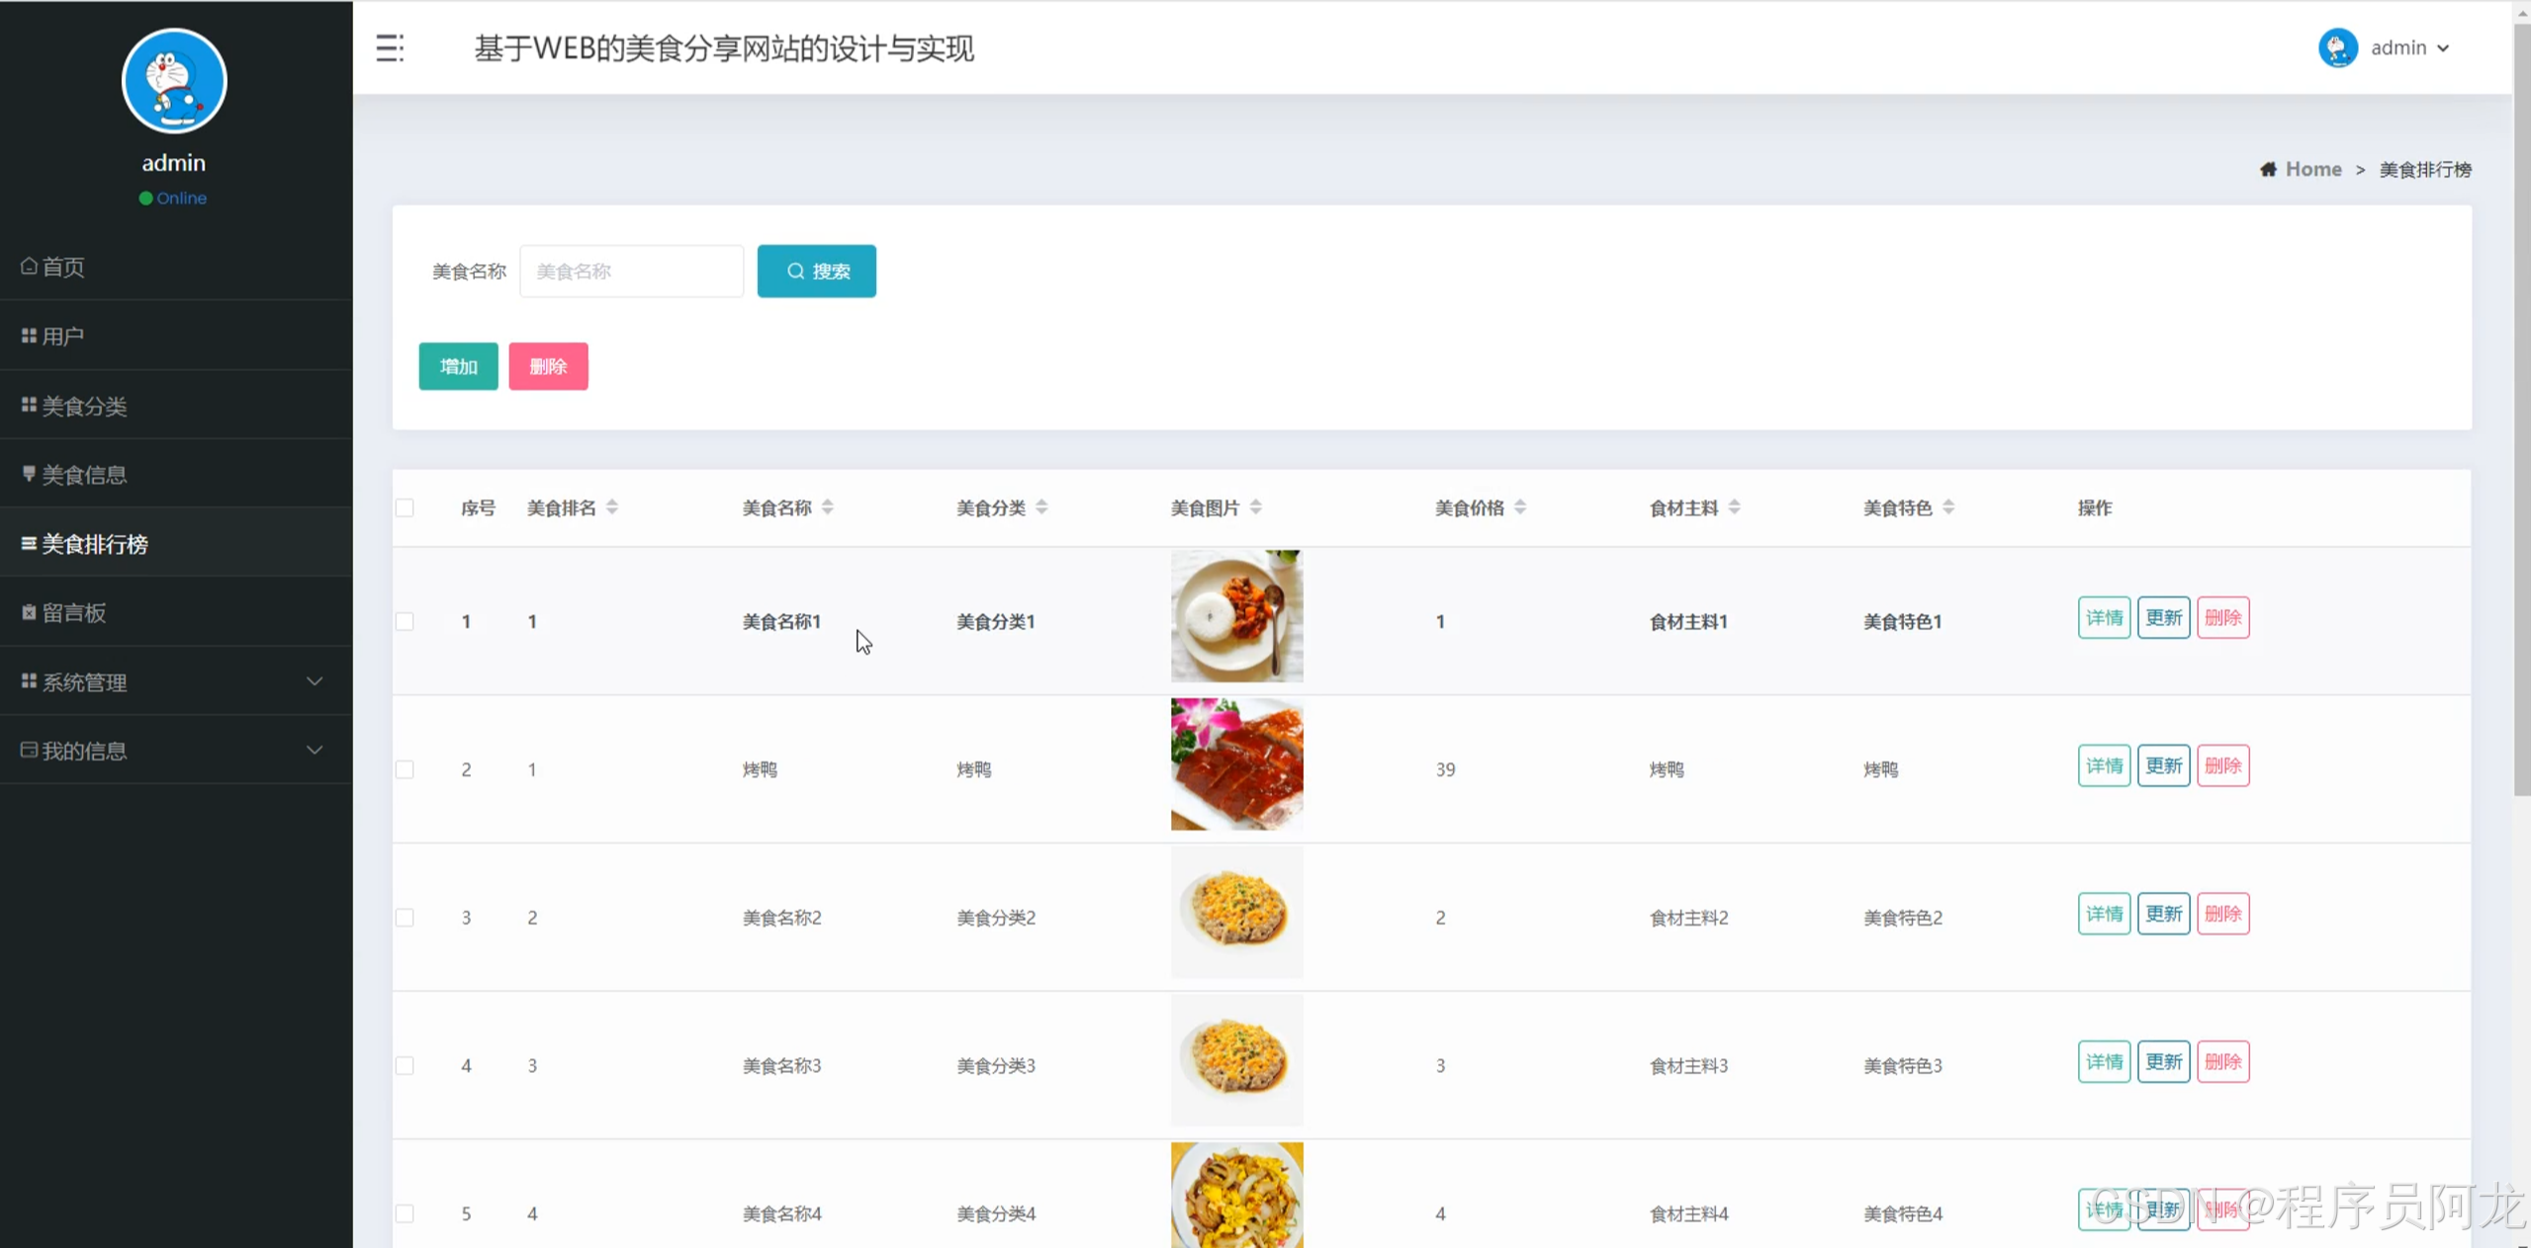Check the checkbox for the 美食名称3 row
The width and height of the screenshot is (2531, 1248).
tap(405, 1065)
